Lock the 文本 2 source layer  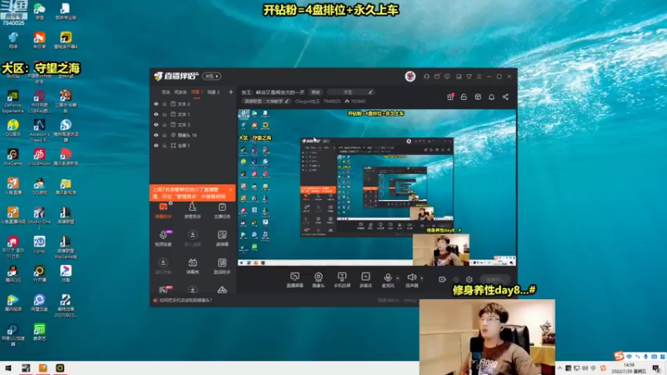164,103
